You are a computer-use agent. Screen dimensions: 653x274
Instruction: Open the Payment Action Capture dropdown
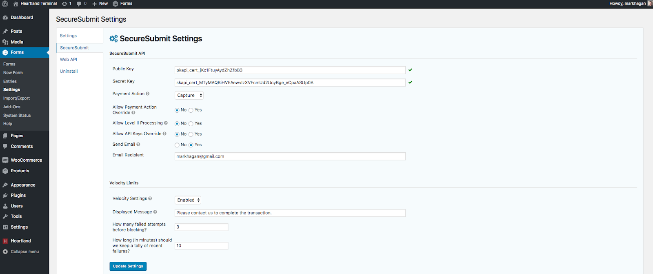click(189, 96)
